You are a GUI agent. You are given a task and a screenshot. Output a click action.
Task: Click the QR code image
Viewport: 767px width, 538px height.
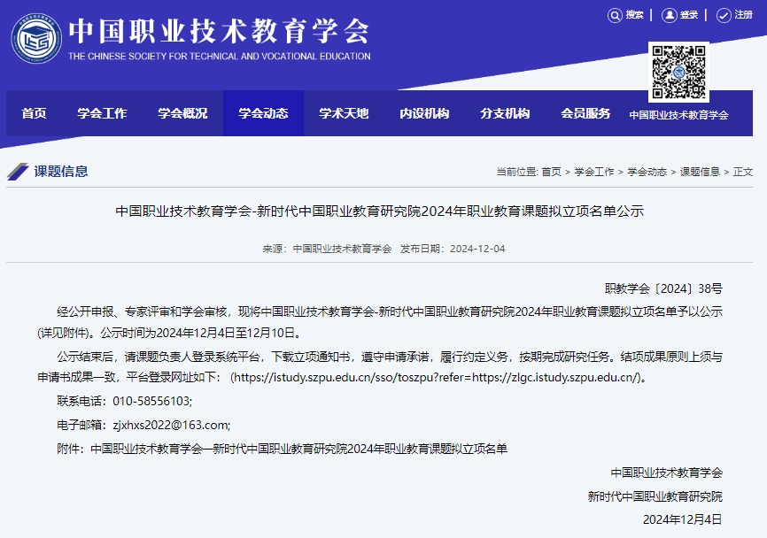[678, 72]
